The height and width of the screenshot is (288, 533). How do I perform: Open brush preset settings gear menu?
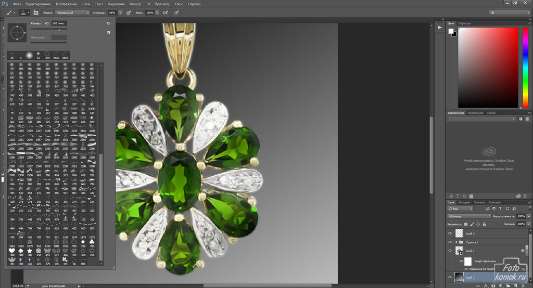click(108, 23)
